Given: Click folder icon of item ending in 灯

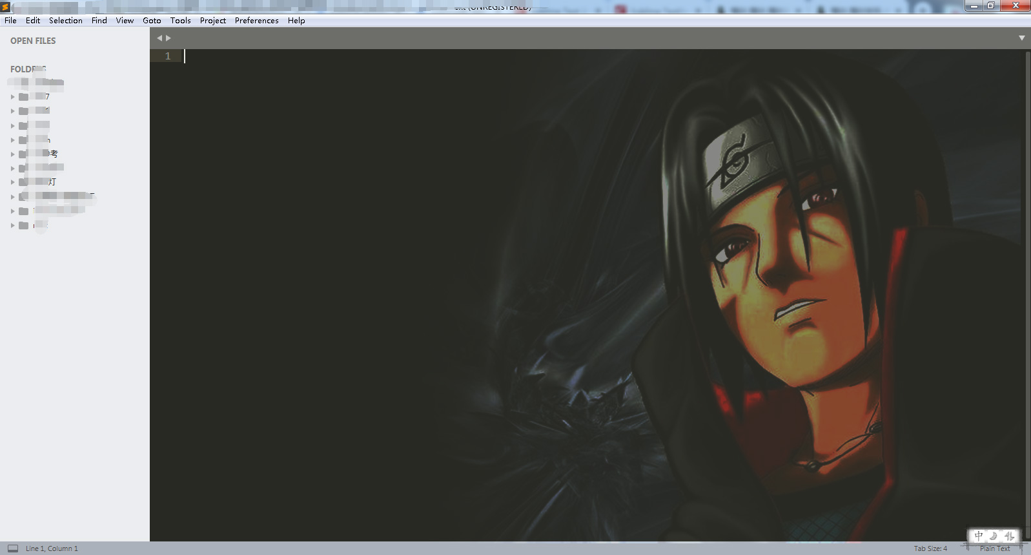Looking at the screenshot, I should click(23, 182).
